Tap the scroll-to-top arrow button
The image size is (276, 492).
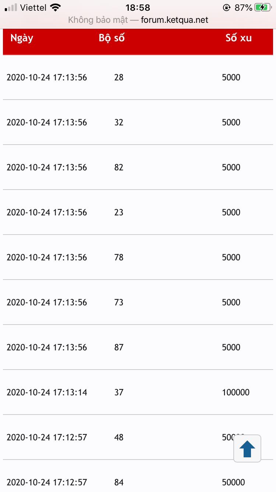point(247,448)
